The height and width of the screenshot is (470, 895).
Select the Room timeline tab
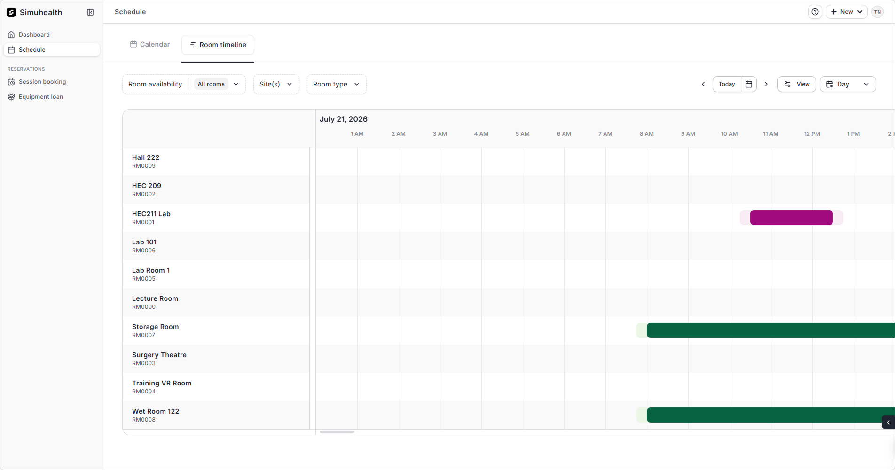218,45
